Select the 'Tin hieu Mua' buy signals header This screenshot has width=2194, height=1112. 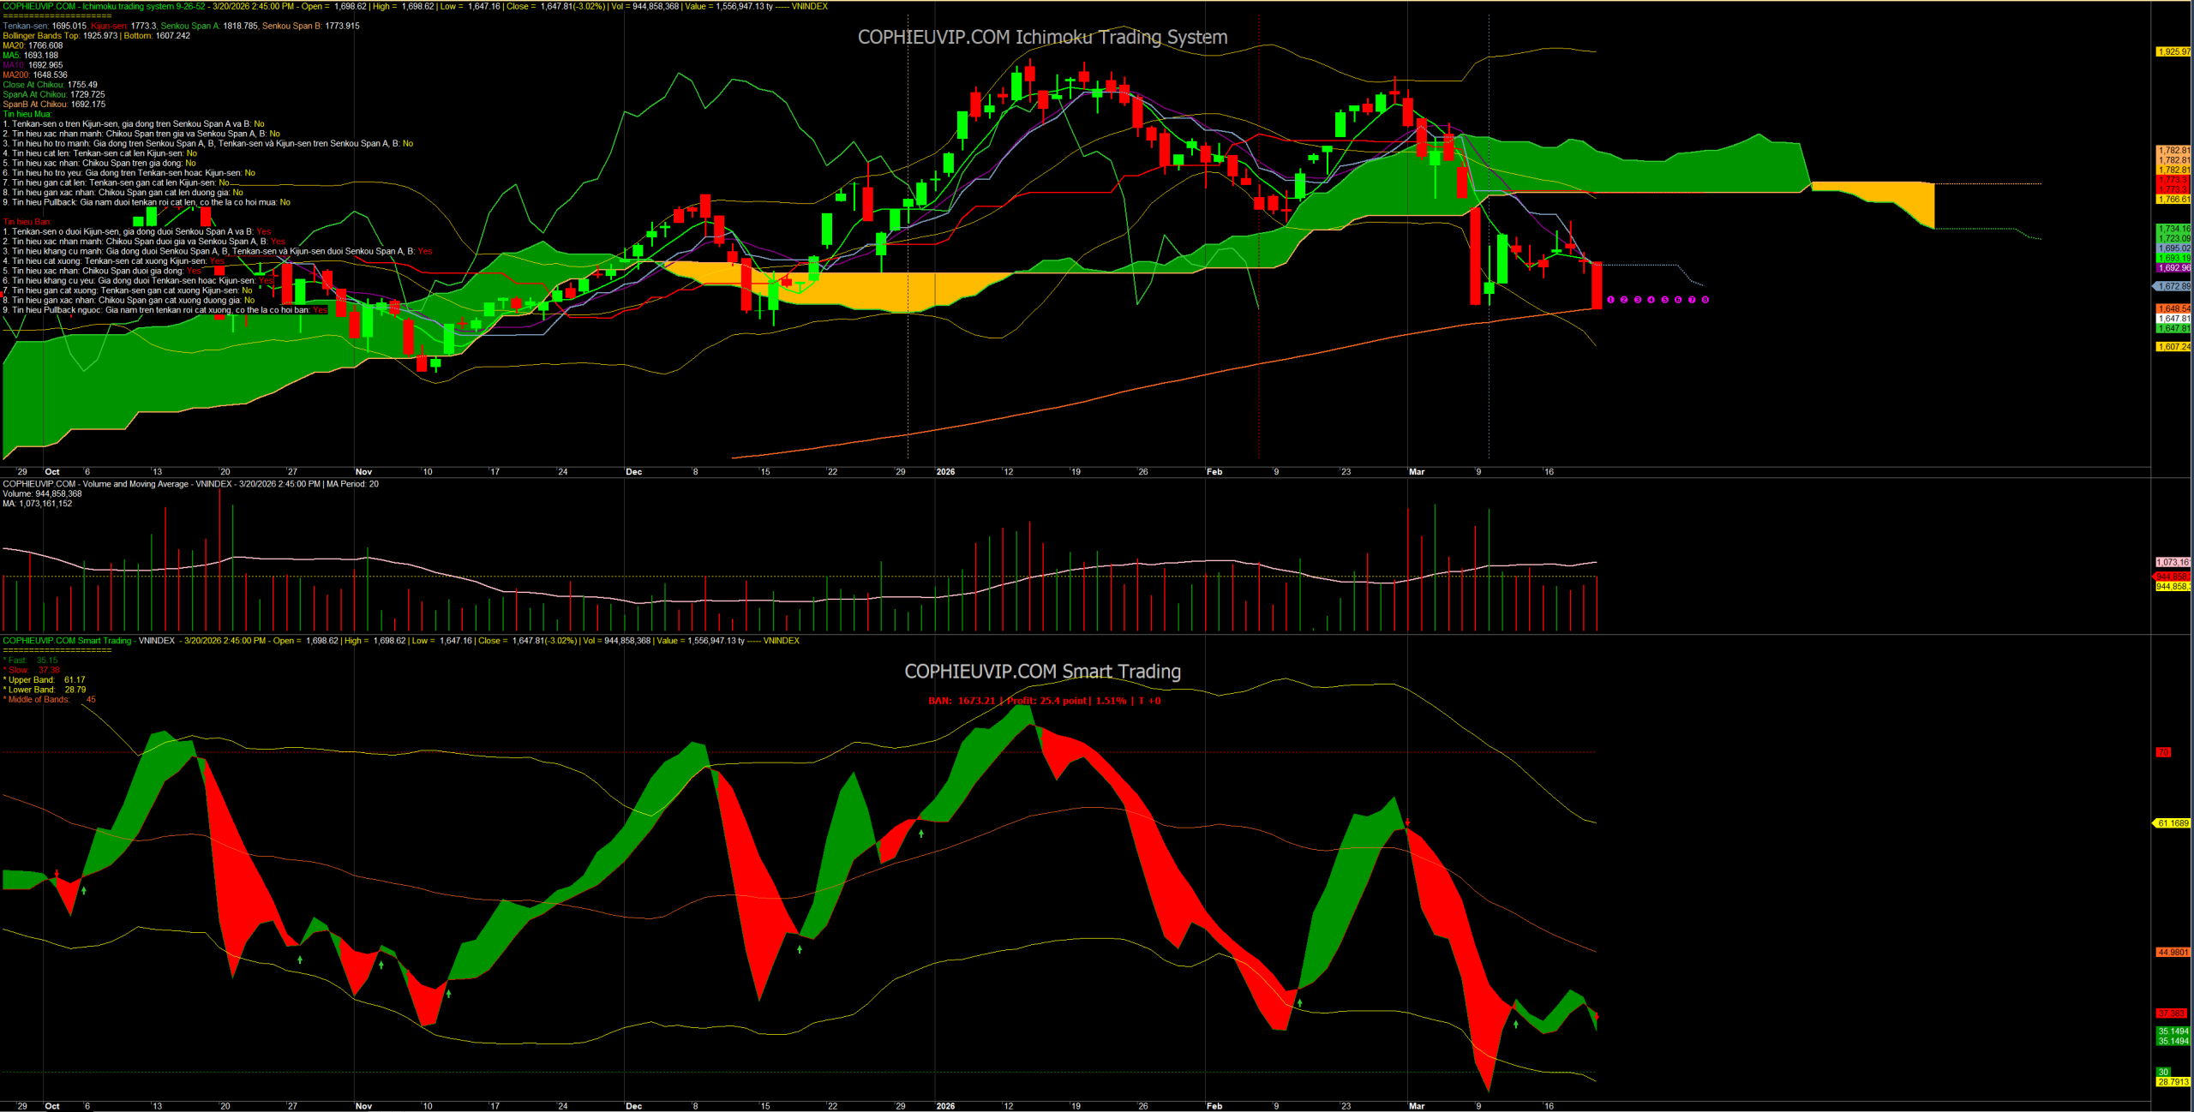pyautogui.click(x=27, y=114)
